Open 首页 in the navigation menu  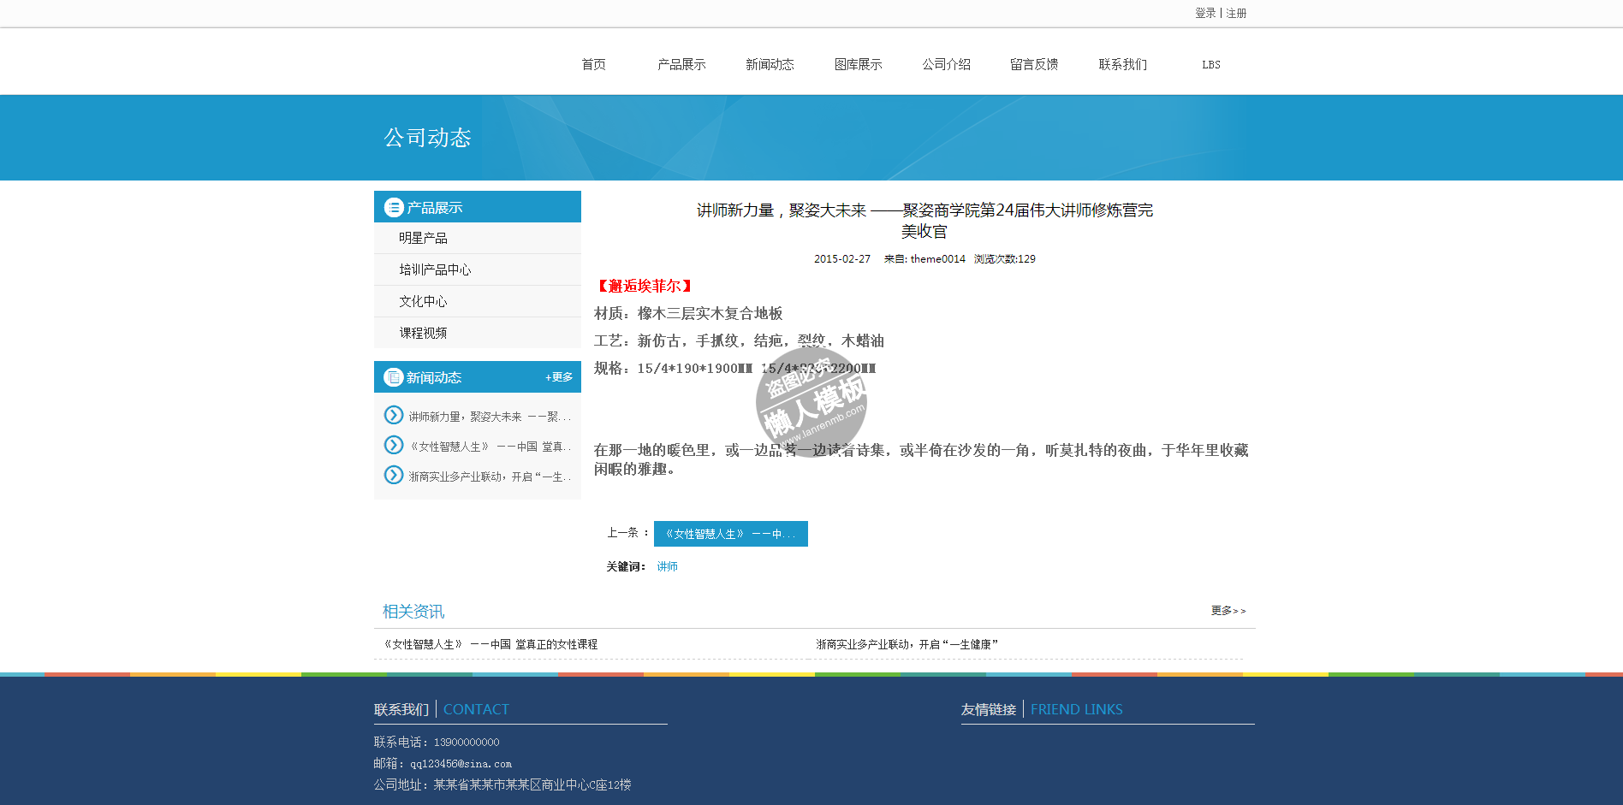click(593, 64)
